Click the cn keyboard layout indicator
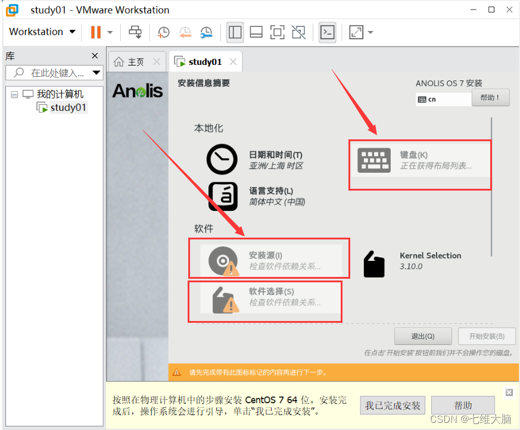The height and width of the screenshot is (430, 520). pos(443,99)
